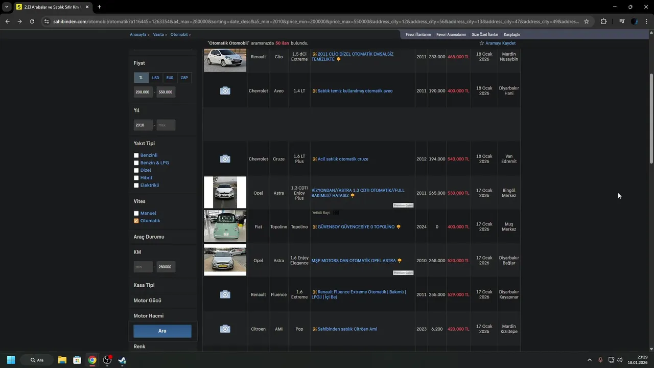The height and width of the screenshot is (368, 654).
Task: Collapse the Vites filter section
Action: pos(139,201)
